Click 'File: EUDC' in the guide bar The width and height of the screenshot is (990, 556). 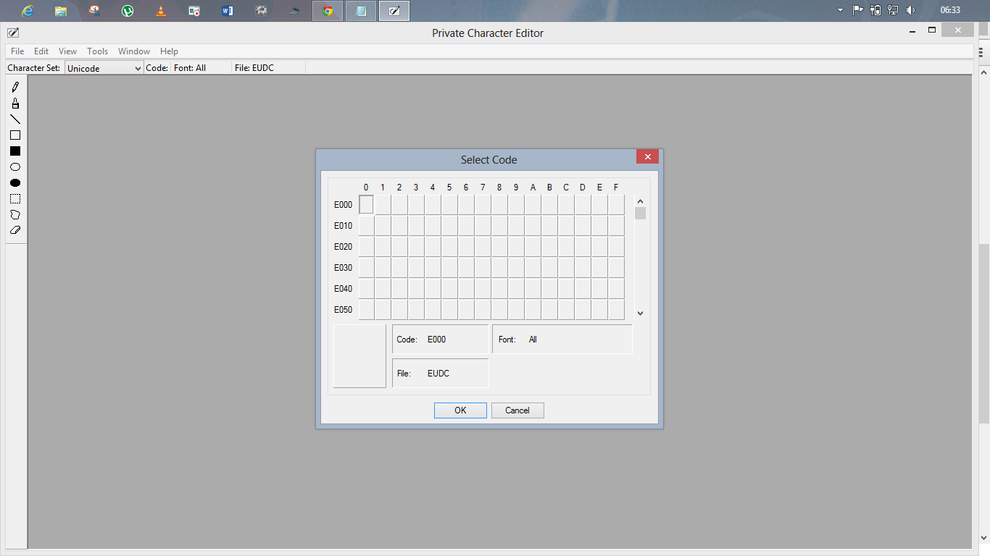pyautogui.click(x=254, y=68)
